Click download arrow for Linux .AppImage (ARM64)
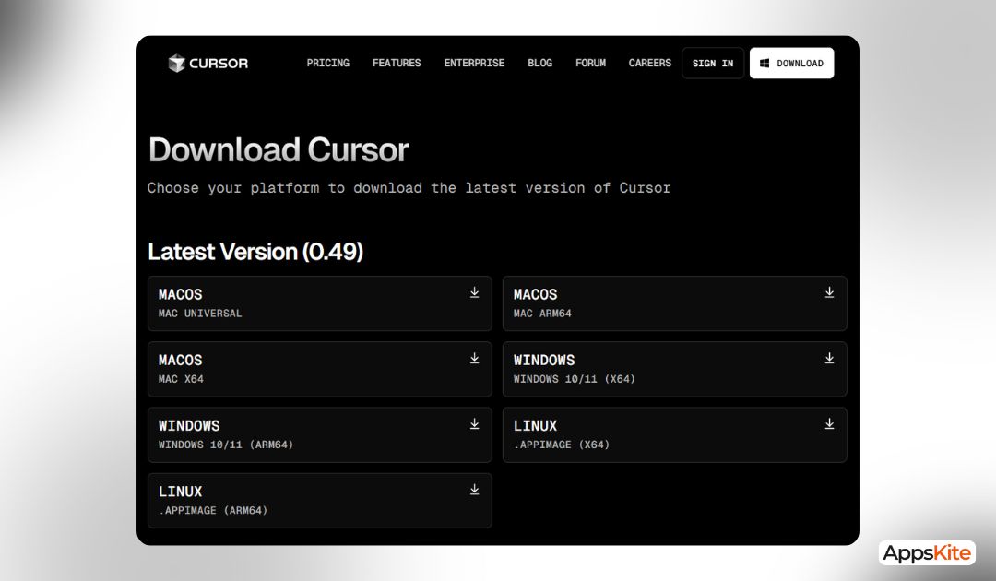The image size is (996, 581). coord(475,490)
